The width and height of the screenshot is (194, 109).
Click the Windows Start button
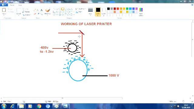pyautogui.click(x=4, y=106)
